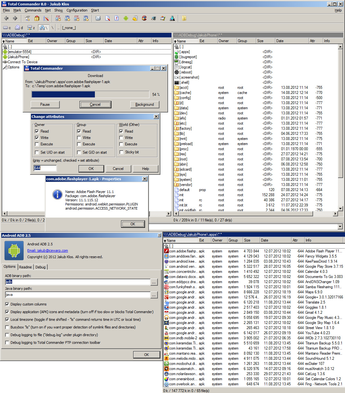
Task: Sort right panel by Size column
Action: coord(265,41)
